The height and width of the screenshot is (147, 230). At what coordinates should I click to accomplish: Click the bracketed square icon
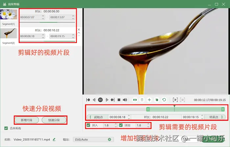[182, 100]
